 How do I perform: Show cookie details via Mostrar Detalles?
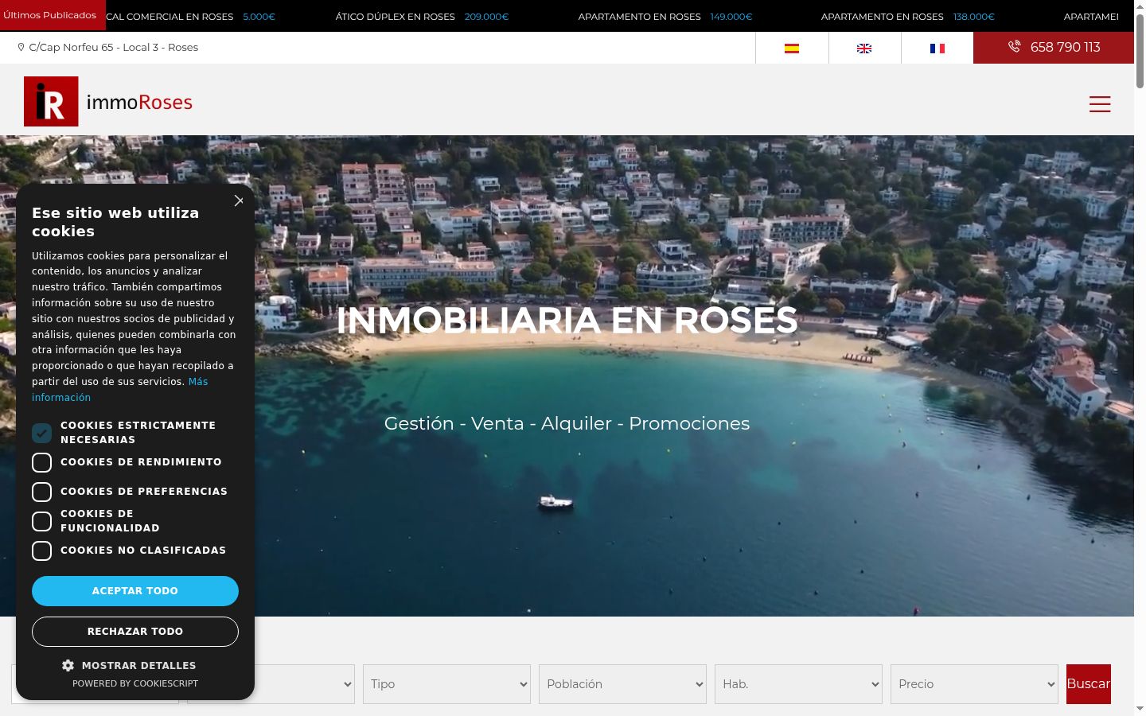coord(138,666)
